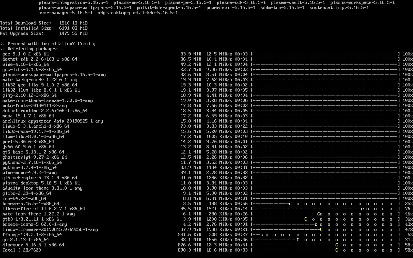Select dotnet-runtime-2.2.6+108-1-x86_64 entry
This screenshot has height=258, width=413.
click(x=45, y=111)
